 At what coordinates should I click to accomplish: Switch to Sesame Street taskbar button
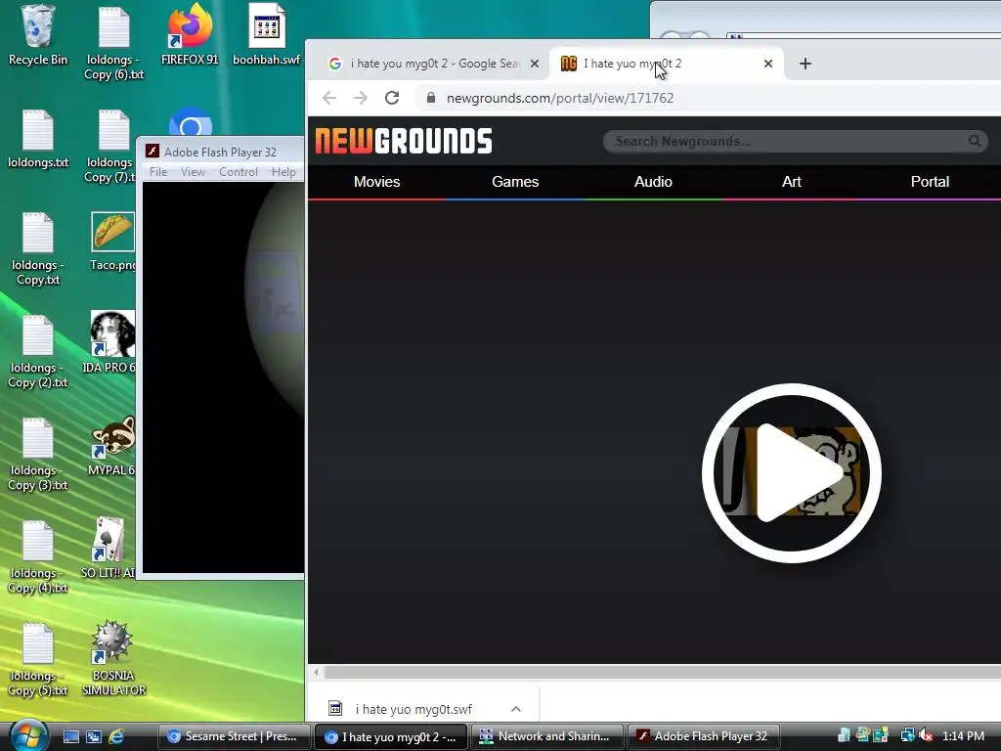234,736
